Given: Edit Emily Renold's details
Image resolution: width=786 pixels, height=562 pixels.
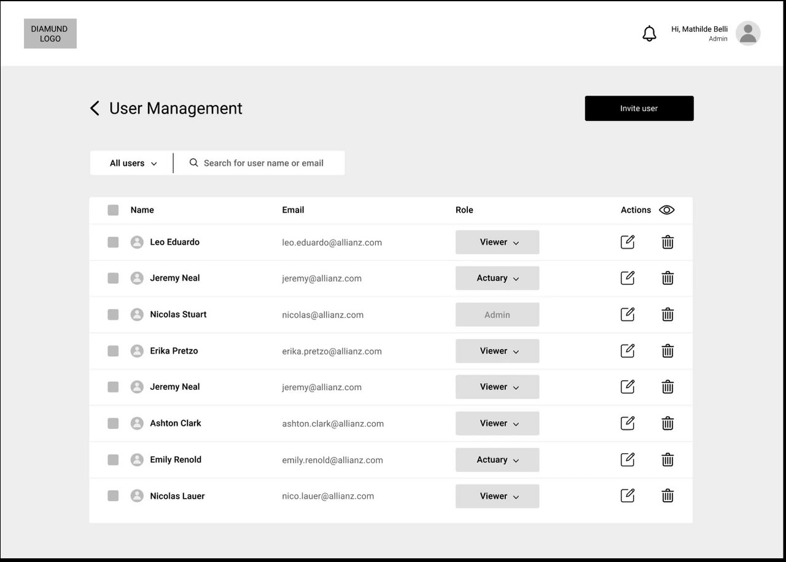Looking at the screenshot, I should pos(627,459).
